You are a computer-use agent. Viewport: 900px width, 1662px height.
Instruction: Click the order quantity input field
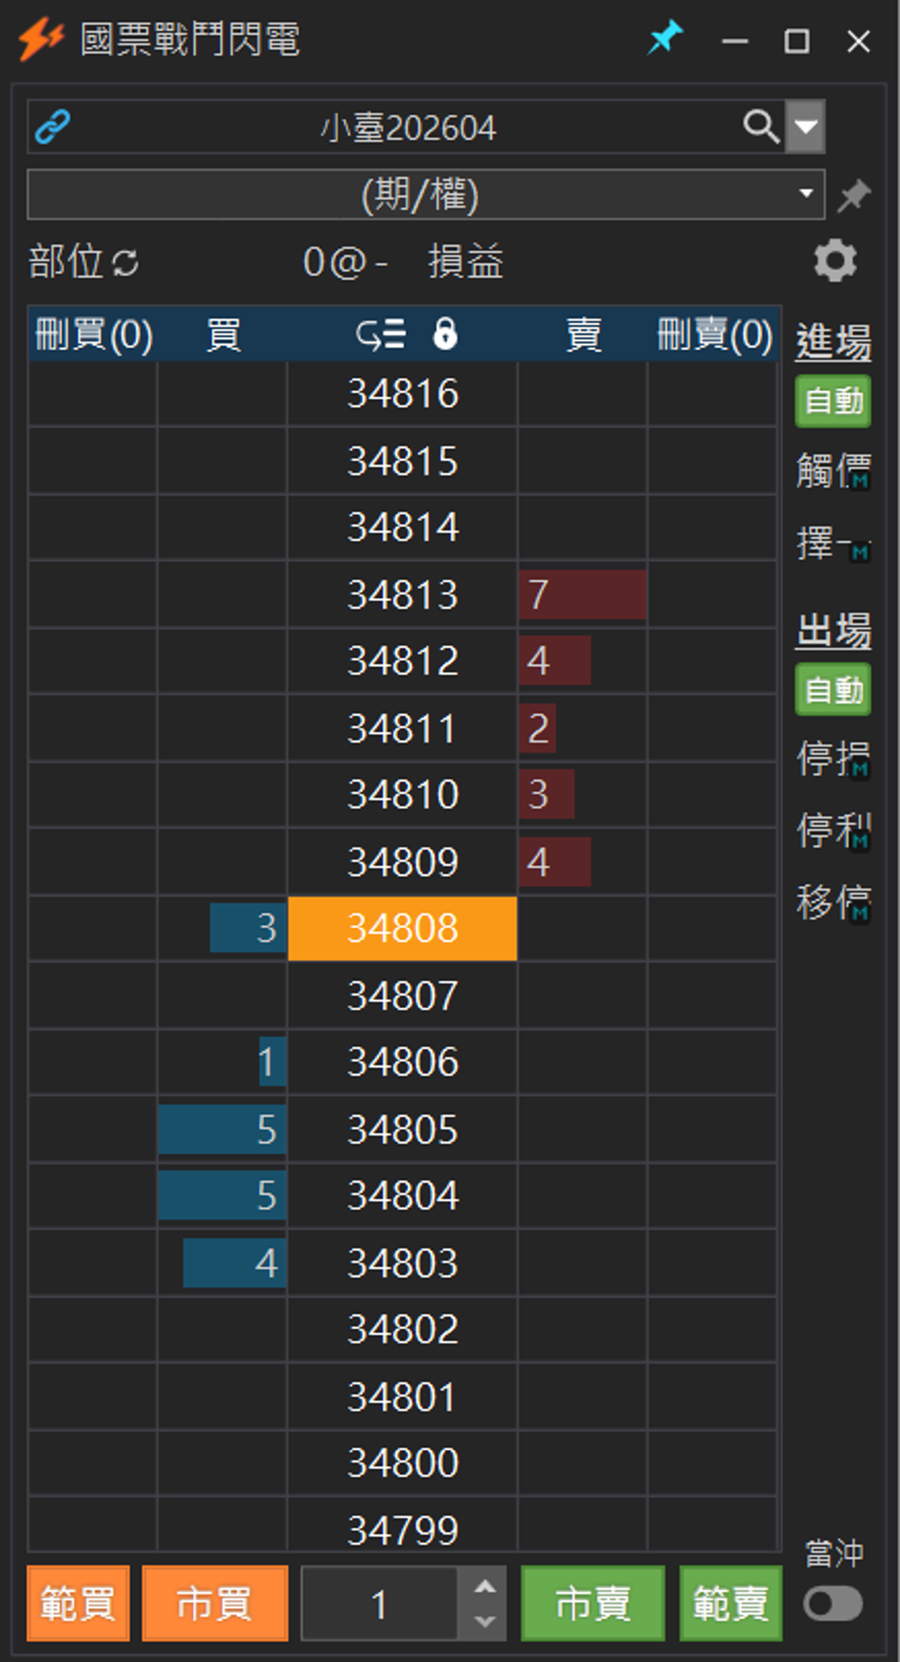coord(380,1603)
